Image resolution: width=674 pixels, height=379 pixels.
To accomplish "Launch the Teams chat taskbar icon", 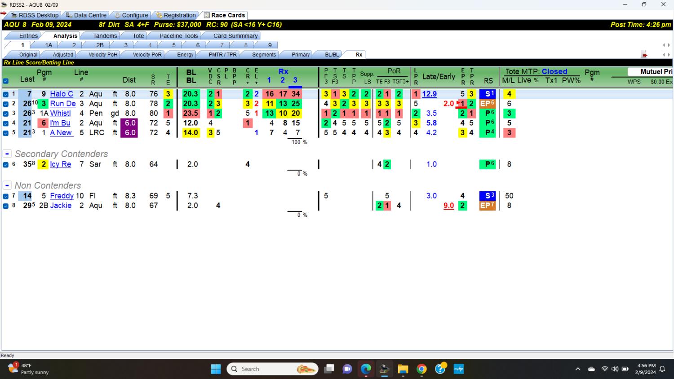I will 347,369.
